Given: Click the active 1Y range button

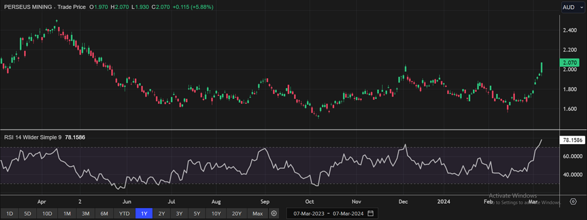Looking at the screenshot, I should click(x=144, y=213).
